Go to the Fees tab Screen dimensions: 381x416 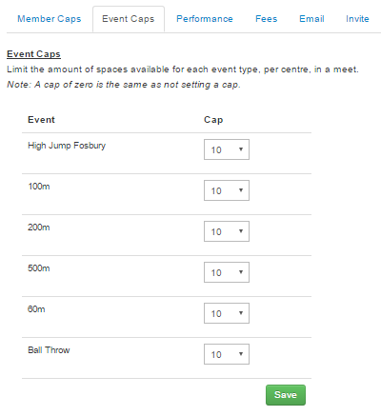pos(267,19)
